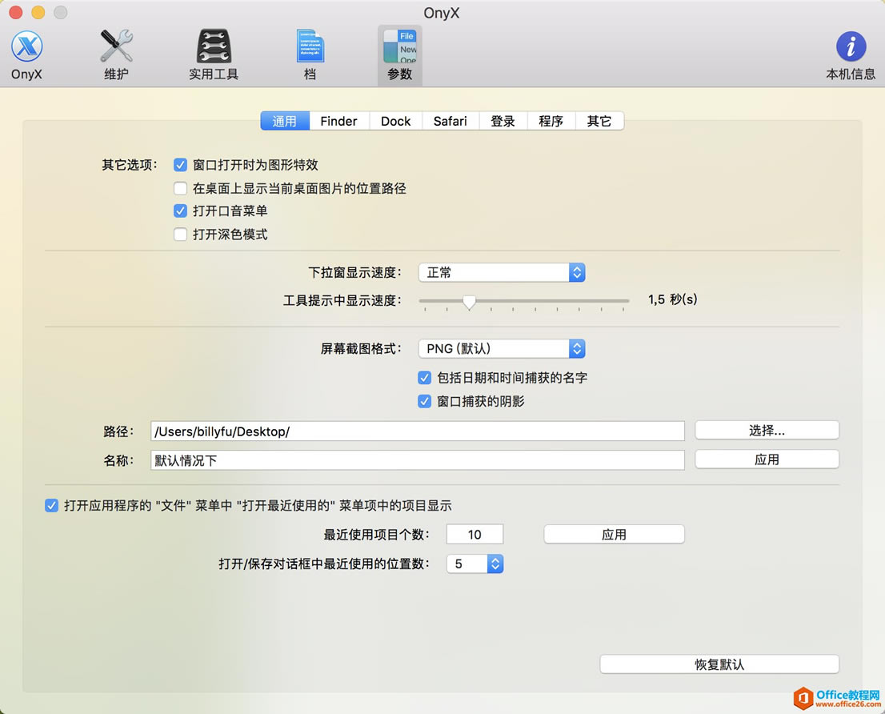Enable 打开深色模式 checkbox
Viewport: 885px width, 714px height.
pos(180,235)
